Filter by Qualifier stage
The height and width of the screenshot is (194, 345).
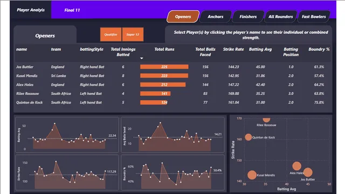coord(111,34)
